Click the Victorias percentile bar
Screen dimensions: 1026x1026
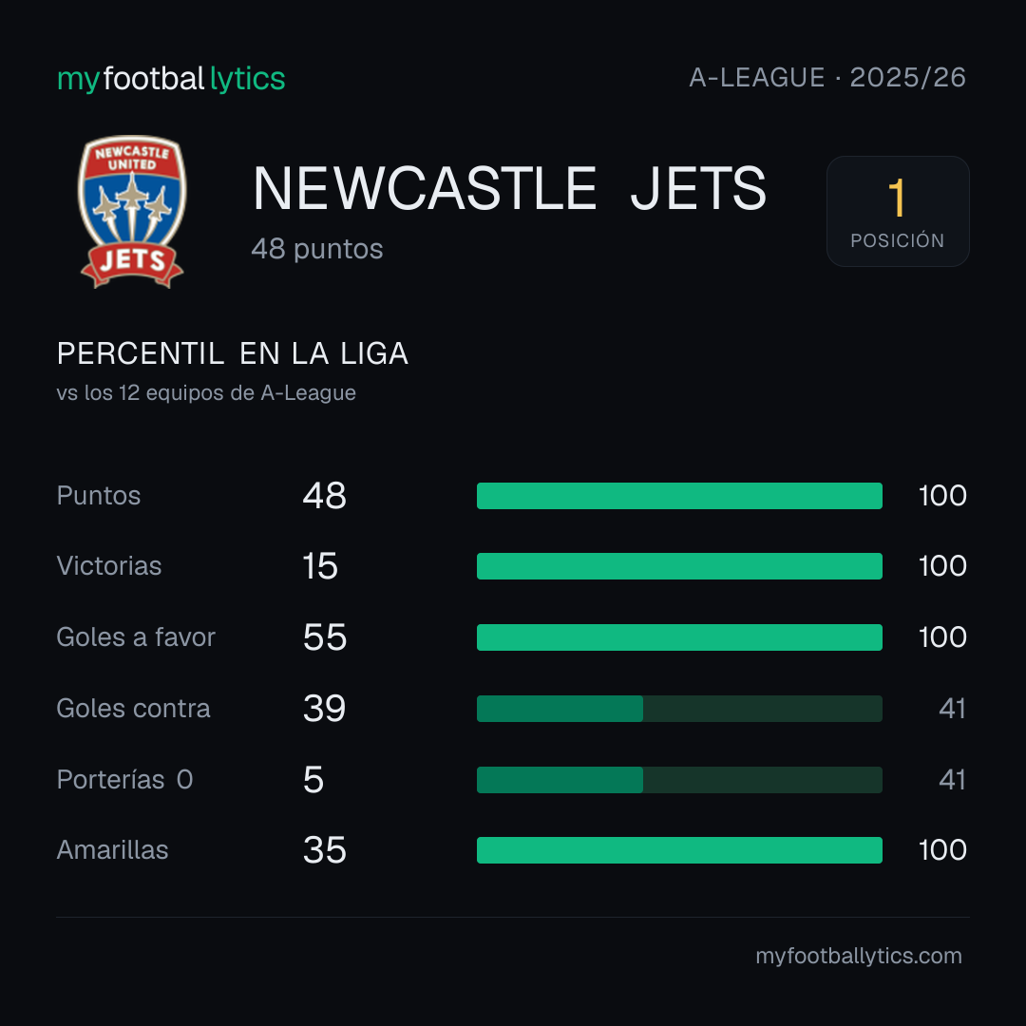tap(679, 566)
